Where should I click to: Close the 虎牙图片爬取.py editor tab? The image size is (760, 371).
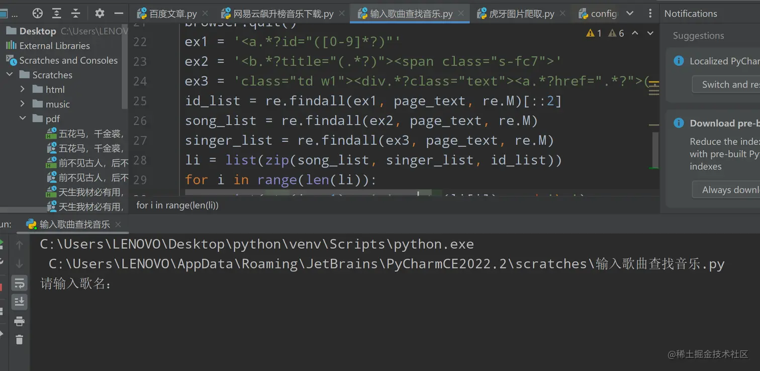tap(562, 14)
